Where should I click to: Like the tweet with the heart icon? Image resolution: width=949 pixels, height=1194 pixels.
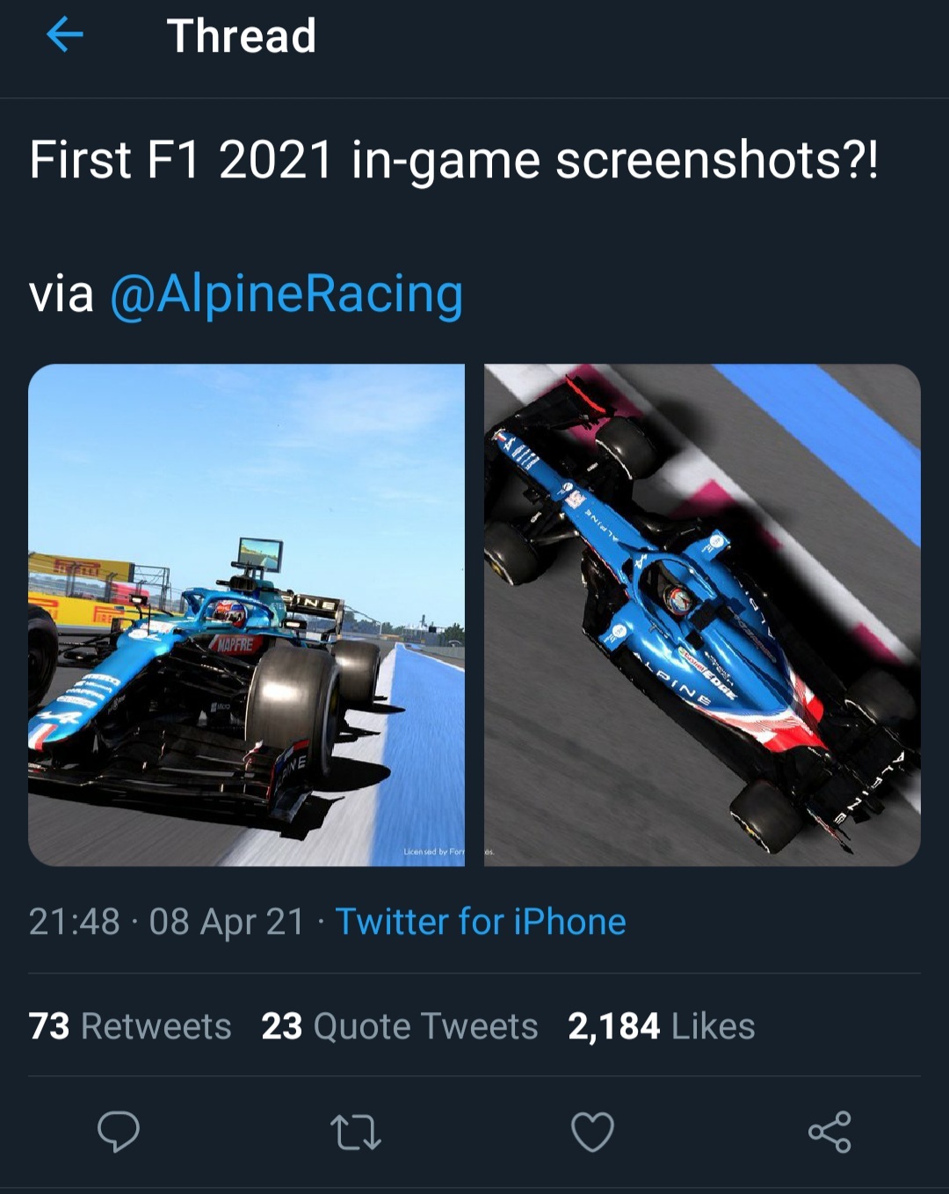tap(592, 1132)
